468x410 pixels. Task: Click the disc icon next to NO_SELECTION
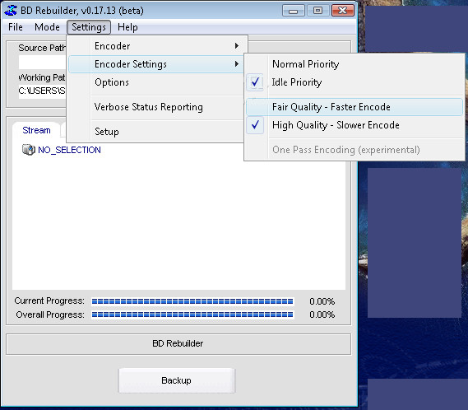pos(29,149)
